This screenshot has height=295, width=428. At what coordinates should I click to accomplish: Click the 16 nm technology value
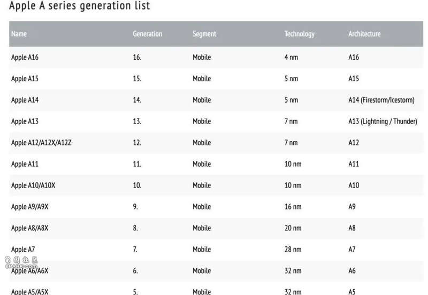[x=293, y=206]
